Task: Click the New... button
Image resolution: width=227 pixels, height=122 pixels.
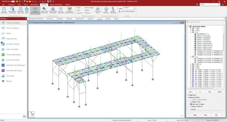Action: click(x=191, y=92)
